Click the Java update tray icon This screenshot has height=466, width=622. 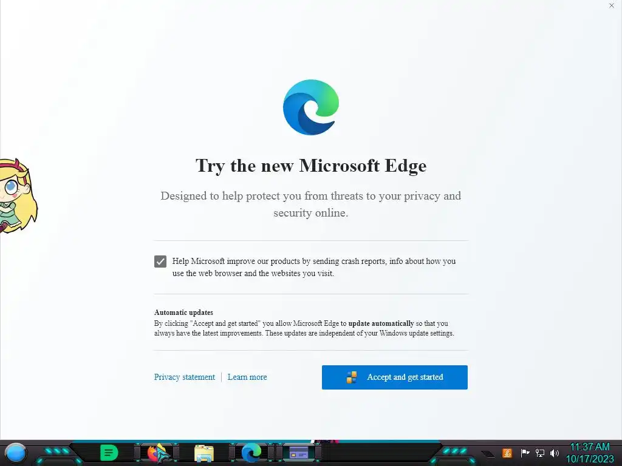507,453
